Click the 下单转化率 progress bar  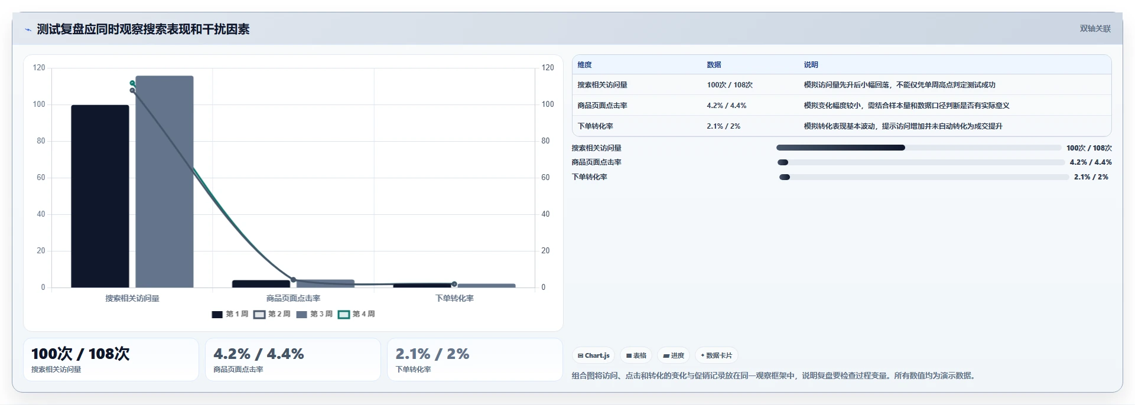[x=923, y=177]
